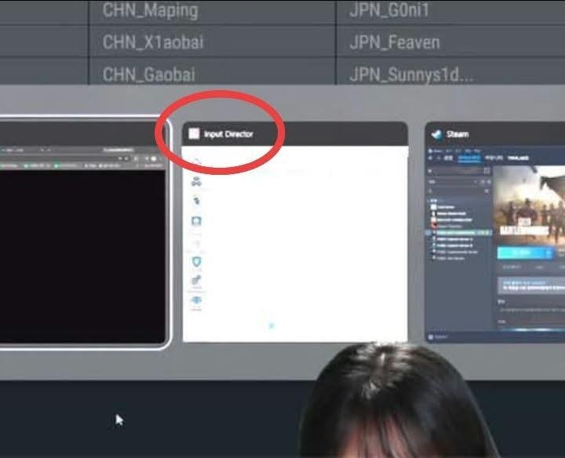This screenshot has width=565, height=458.
Task: Select the Input Director window thumbnail
Action: (295, 232)
